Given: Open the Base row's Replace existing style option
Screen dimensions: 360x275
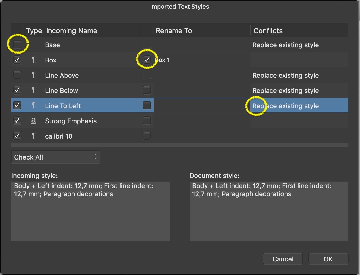Looking at the screenshot, I should (286, 45).
